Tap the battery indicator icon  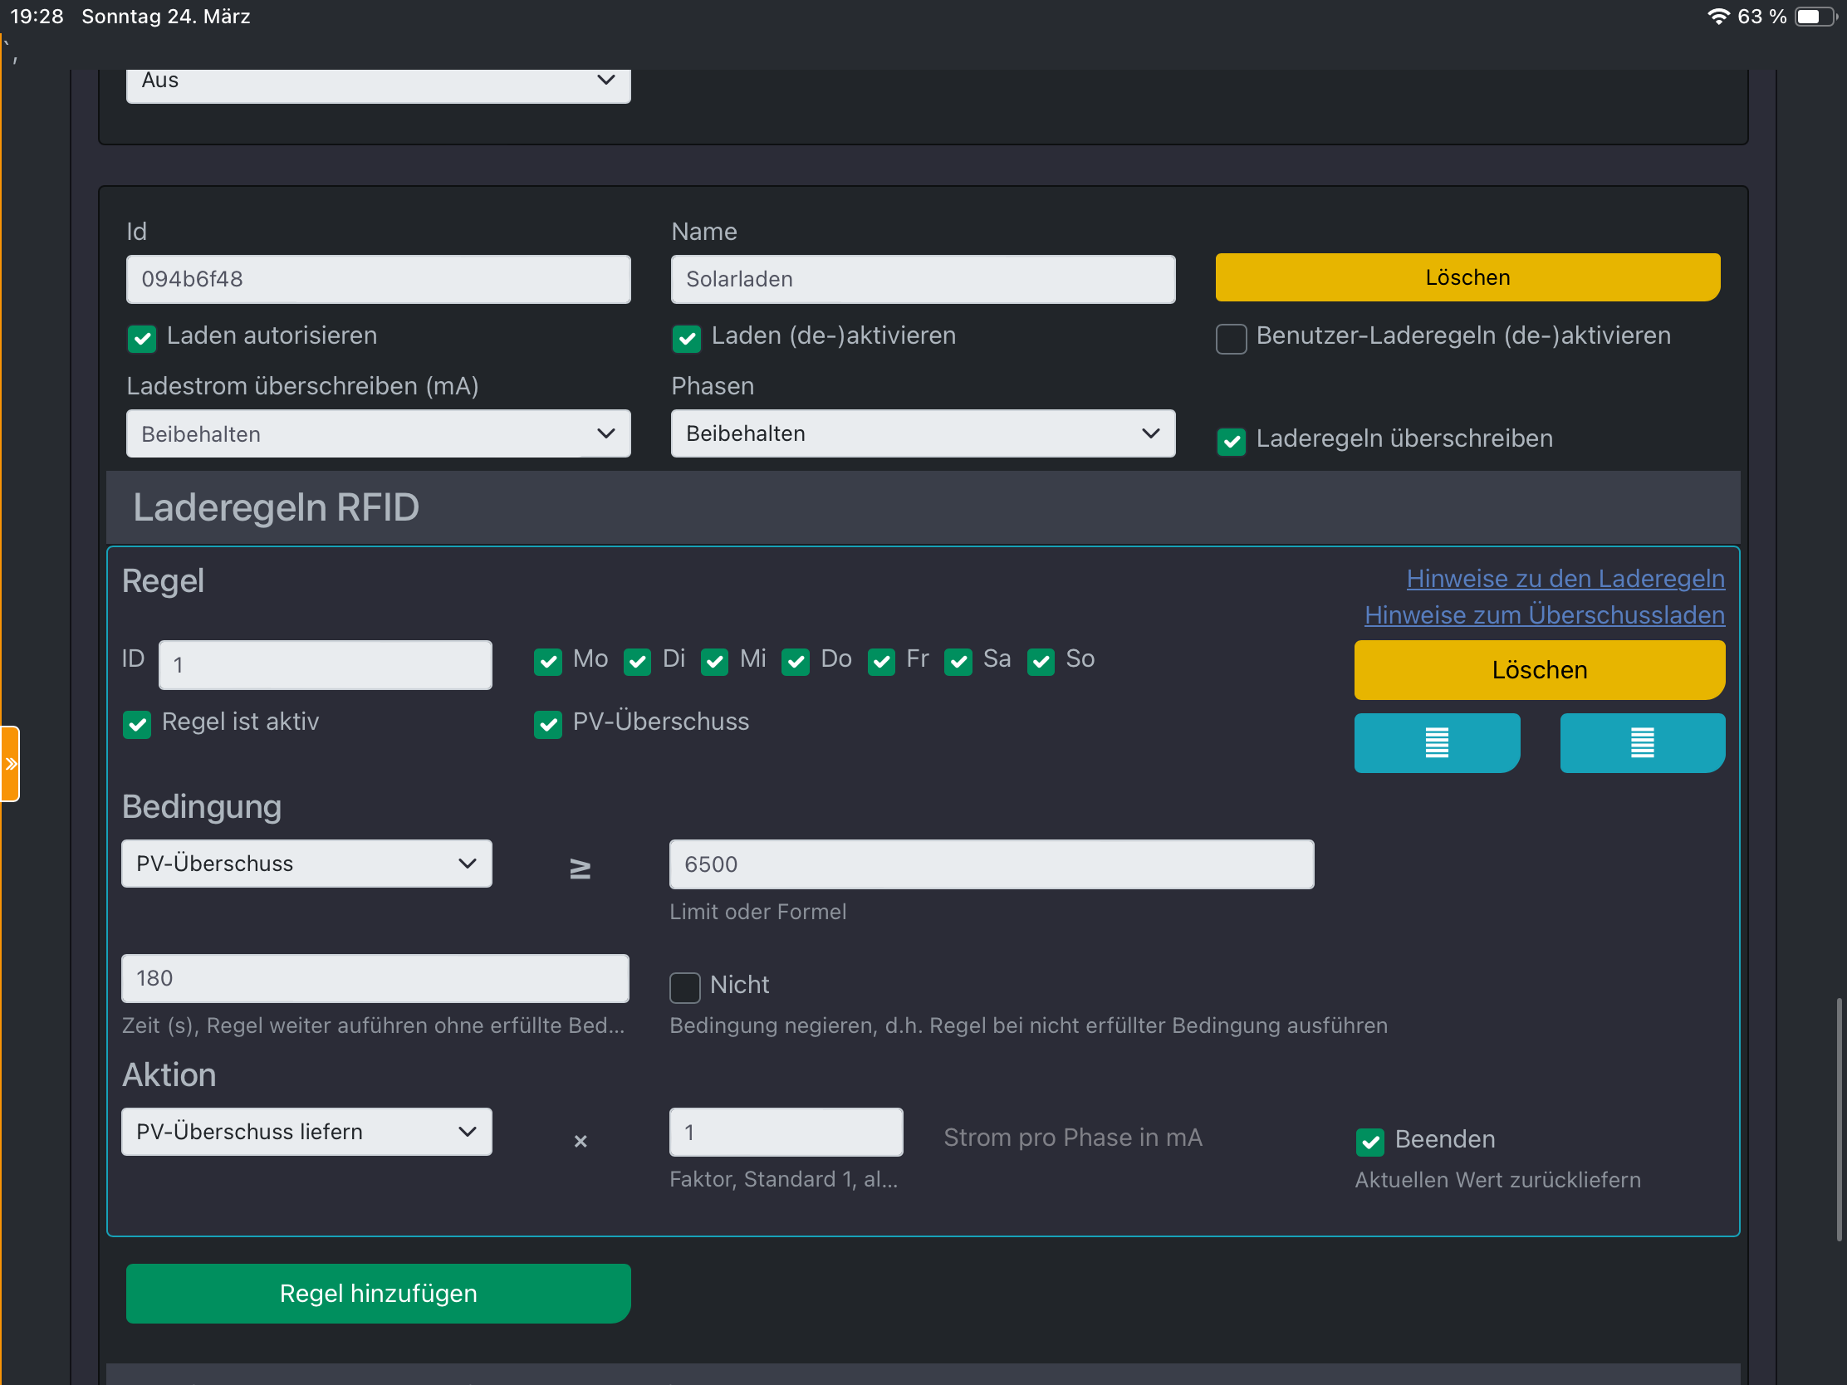[x=1814, y=16]
